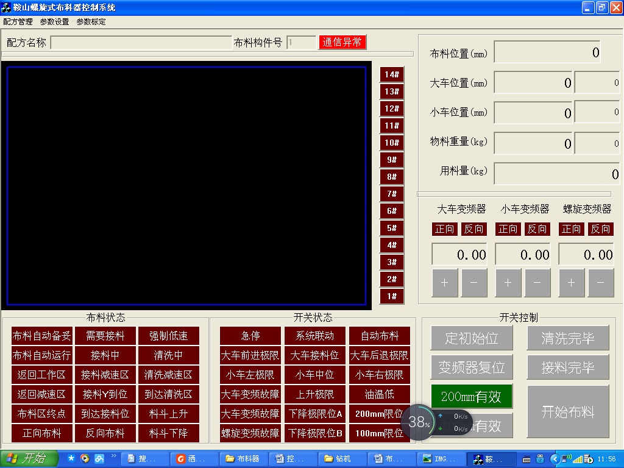This screenshot has width=624, height=468.
Task: Toggle 反向 under 螺旋变频器
Action: click(600, 229)
